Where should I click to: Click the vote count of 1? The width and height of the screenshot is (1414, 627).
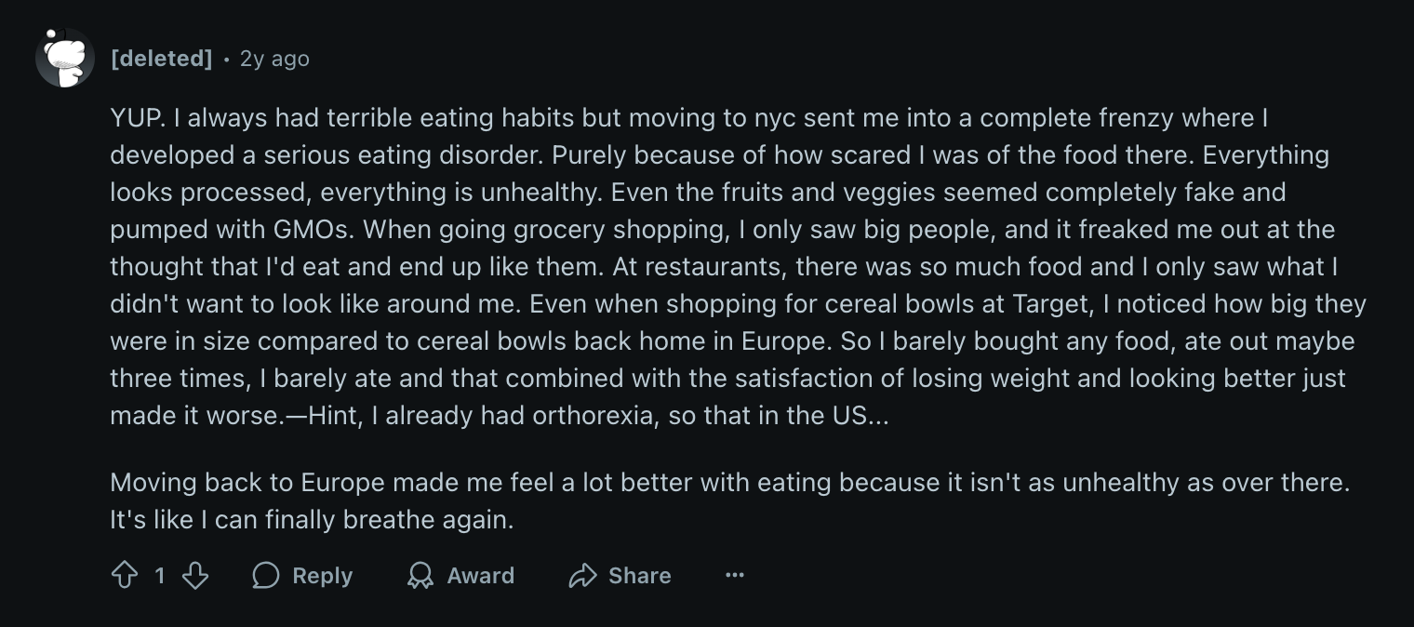click(x=160, y=576)
